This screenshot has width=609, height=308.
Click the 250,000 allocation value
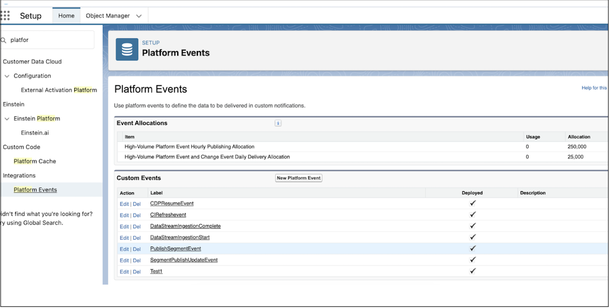coord(577,147)
